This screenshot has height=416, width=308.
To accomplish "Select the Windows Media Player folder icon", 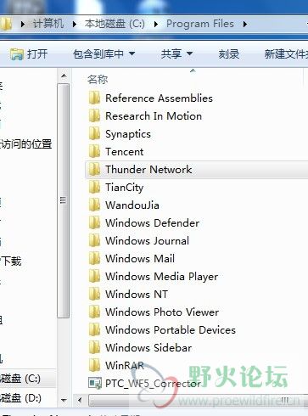I will tap(94, 277).
